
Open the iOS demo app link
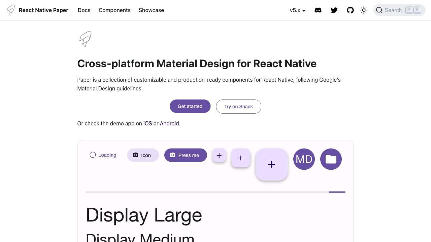147,123
